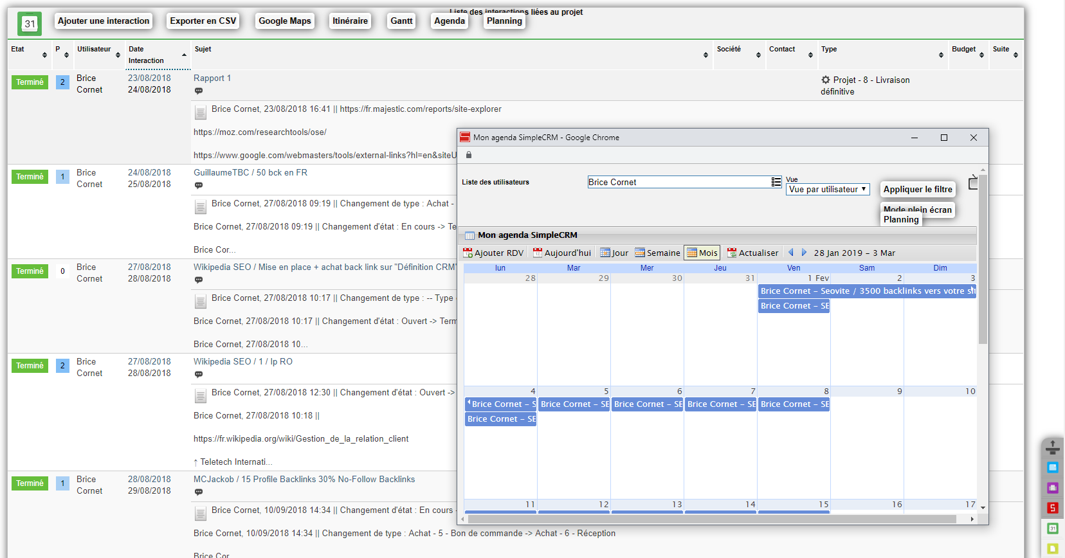This screenshot has height=558, width=1065.
Task: Click priority badge 2 on Rapport 1 row
Action: (62, 82)
